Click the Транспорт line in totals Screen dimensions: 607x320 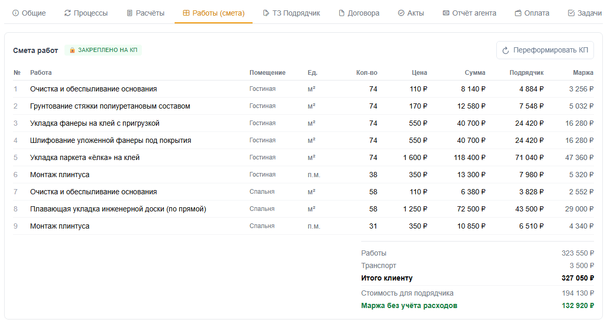[x=477, y=265]
